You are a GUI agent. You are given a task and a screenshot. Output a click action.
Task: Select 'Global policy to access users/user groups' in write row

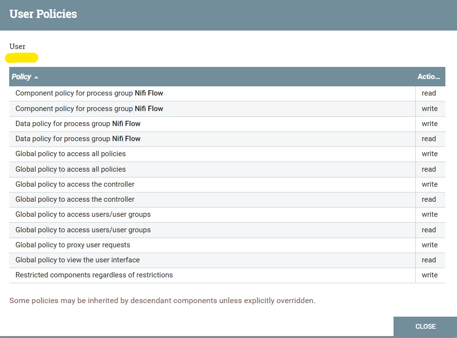coord(83,215)
